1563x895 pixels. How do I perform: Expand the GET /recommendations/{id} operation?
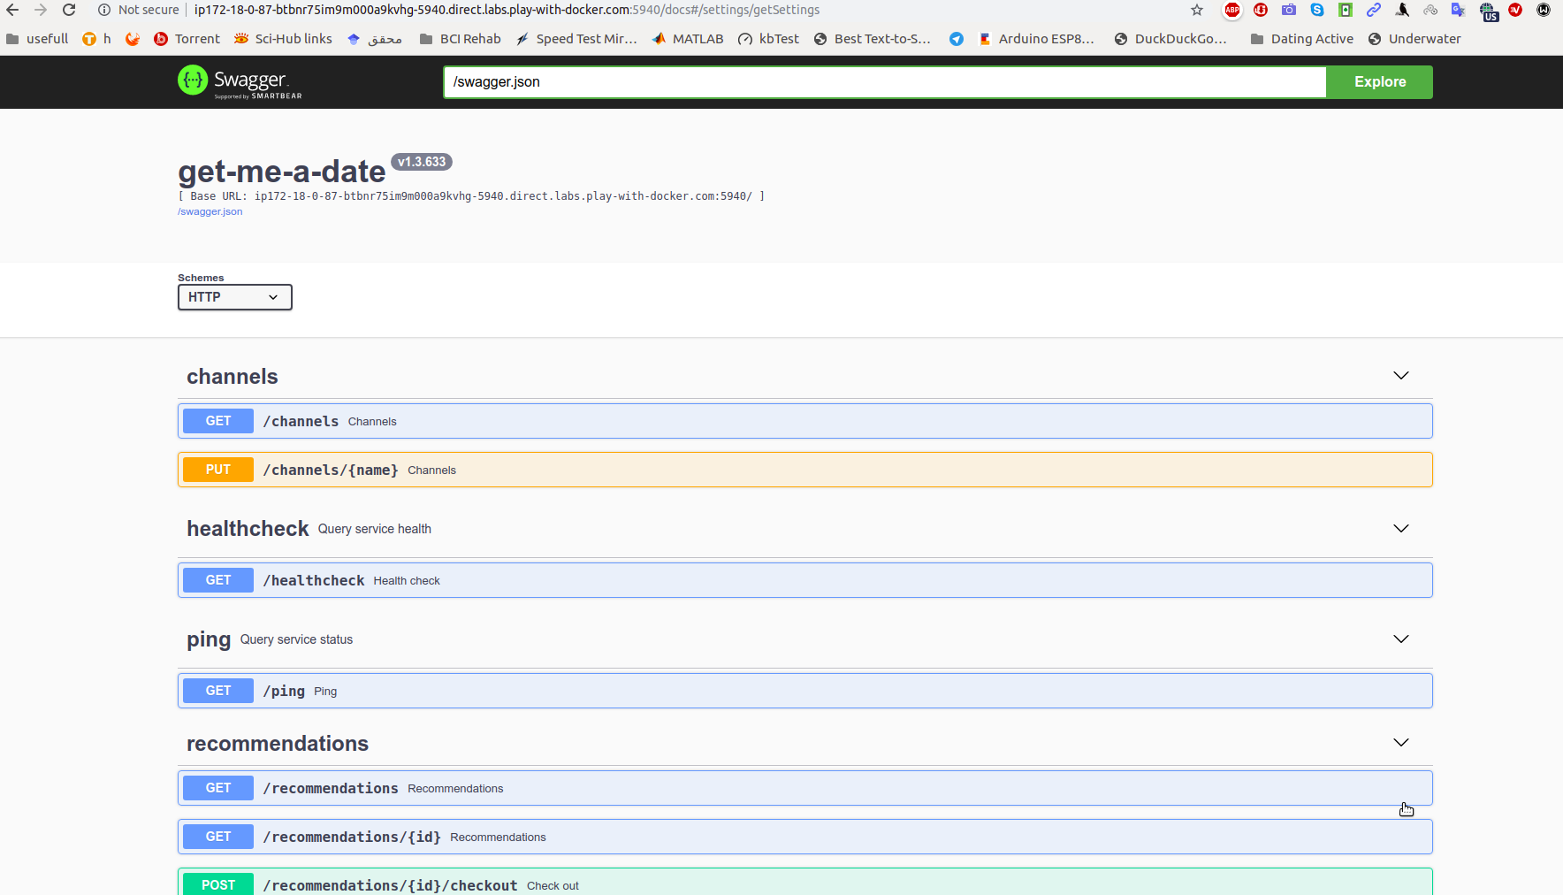click(x=804, y=837)
